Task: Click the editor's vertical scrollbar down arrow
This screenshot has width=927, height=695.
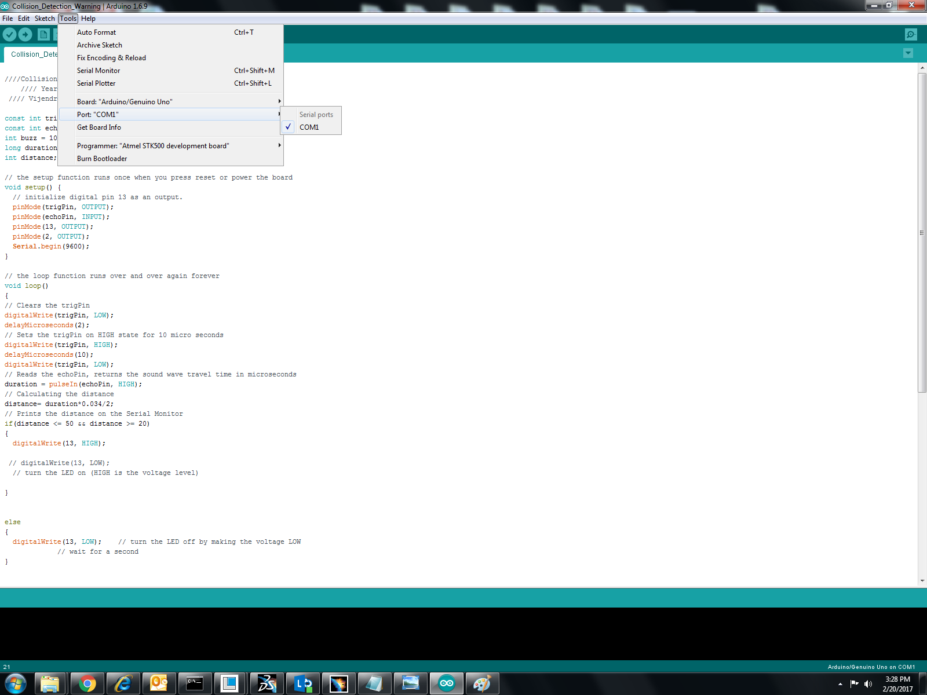Action: (x=922, y=580)
